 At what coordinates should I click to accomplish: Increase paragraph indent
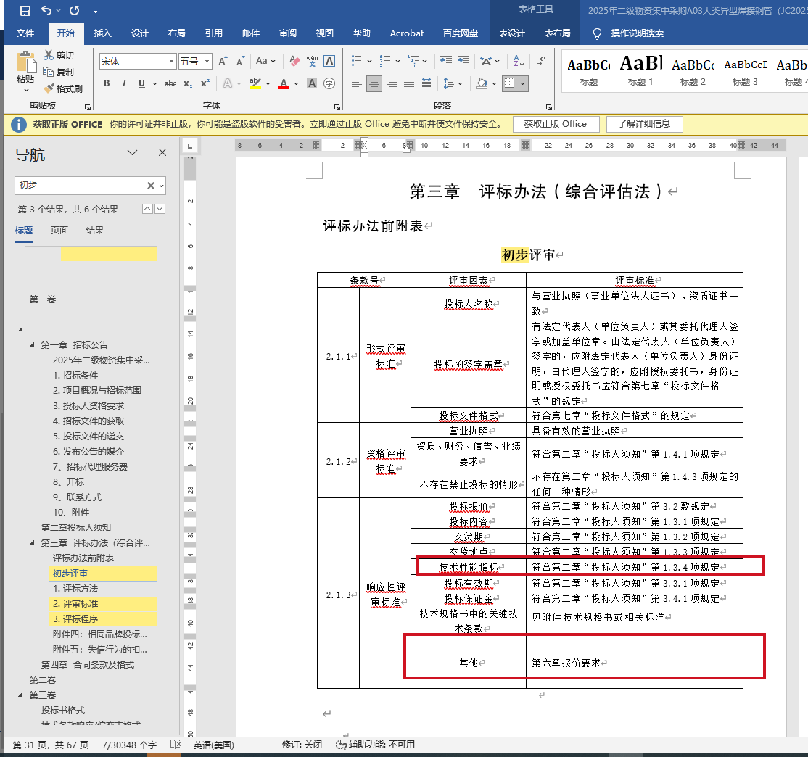[463, 62]
